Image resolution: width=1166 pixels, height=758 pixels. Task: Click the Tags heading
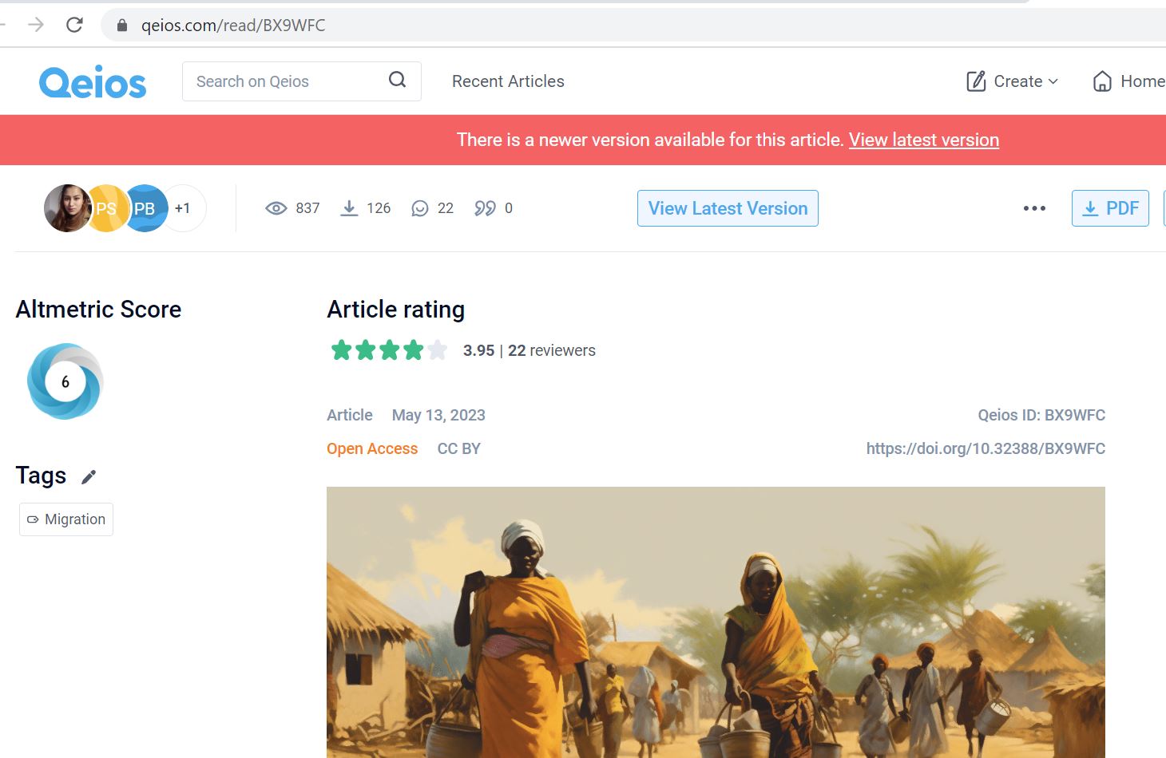41,476
